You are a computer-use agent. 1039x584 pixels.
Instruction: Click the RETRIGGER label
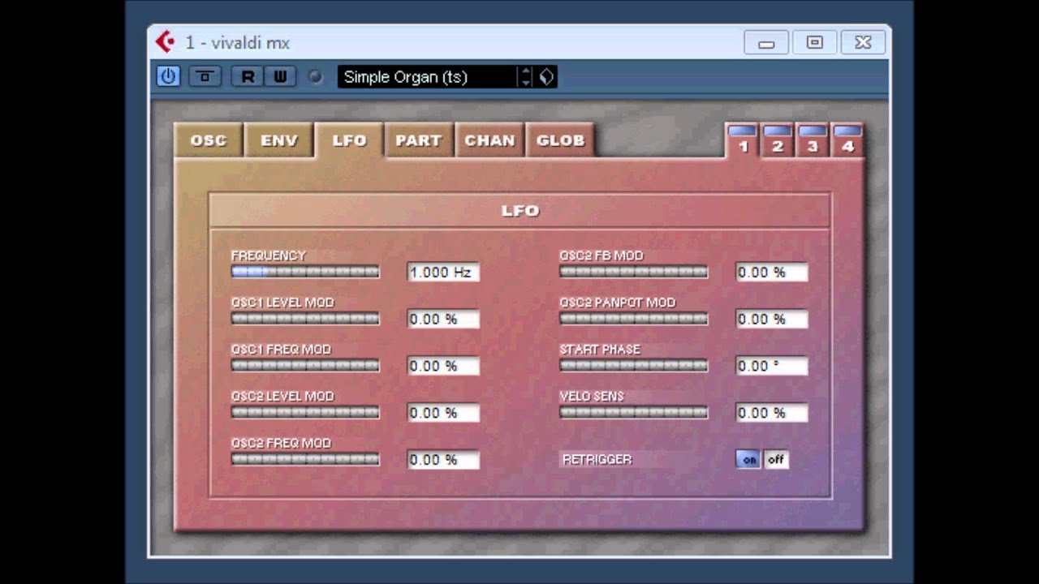click(597, 460)
